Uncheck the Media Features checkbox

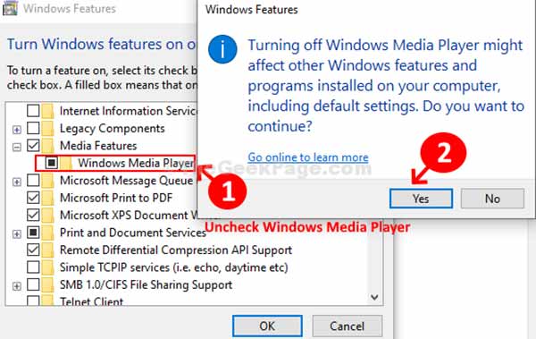pos(33,146)
